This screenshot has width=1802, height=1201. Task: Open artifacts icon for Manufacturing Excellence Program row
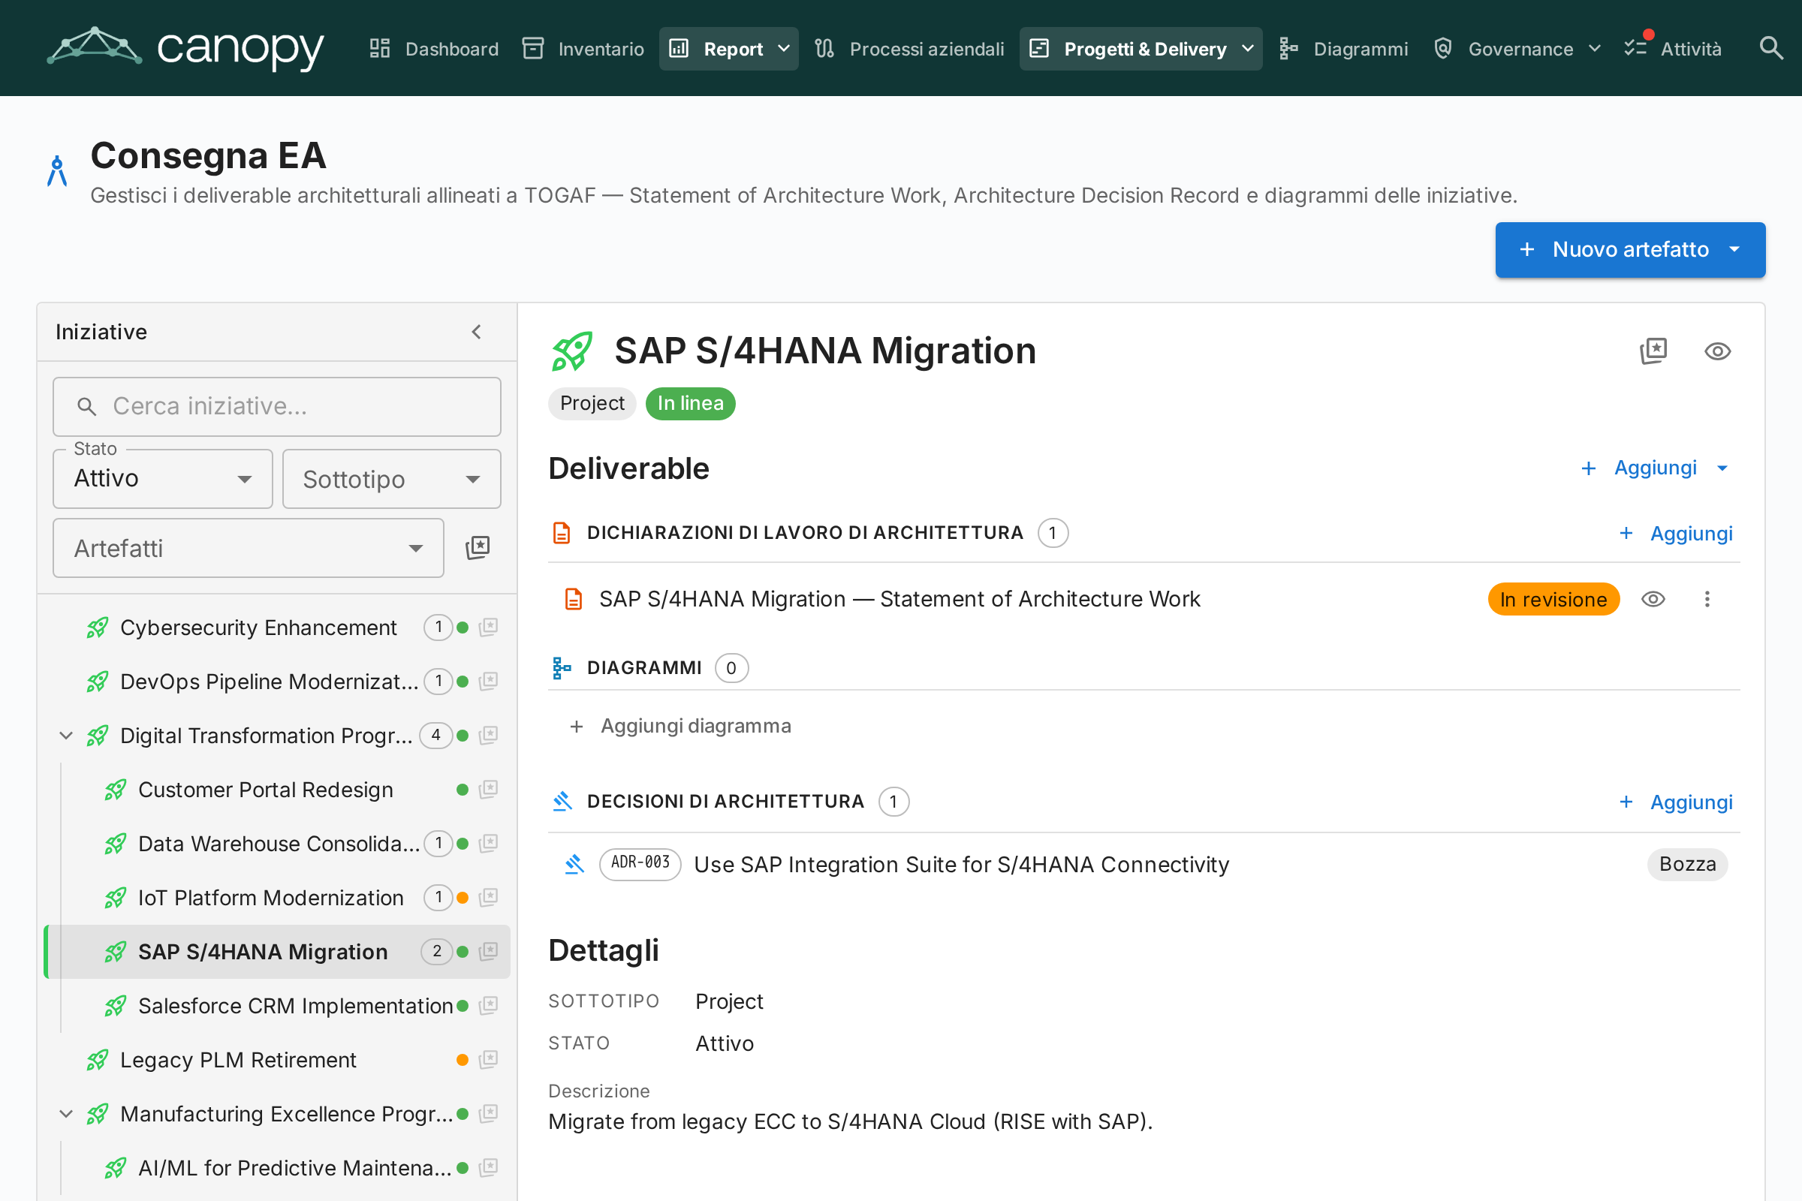488,1113
